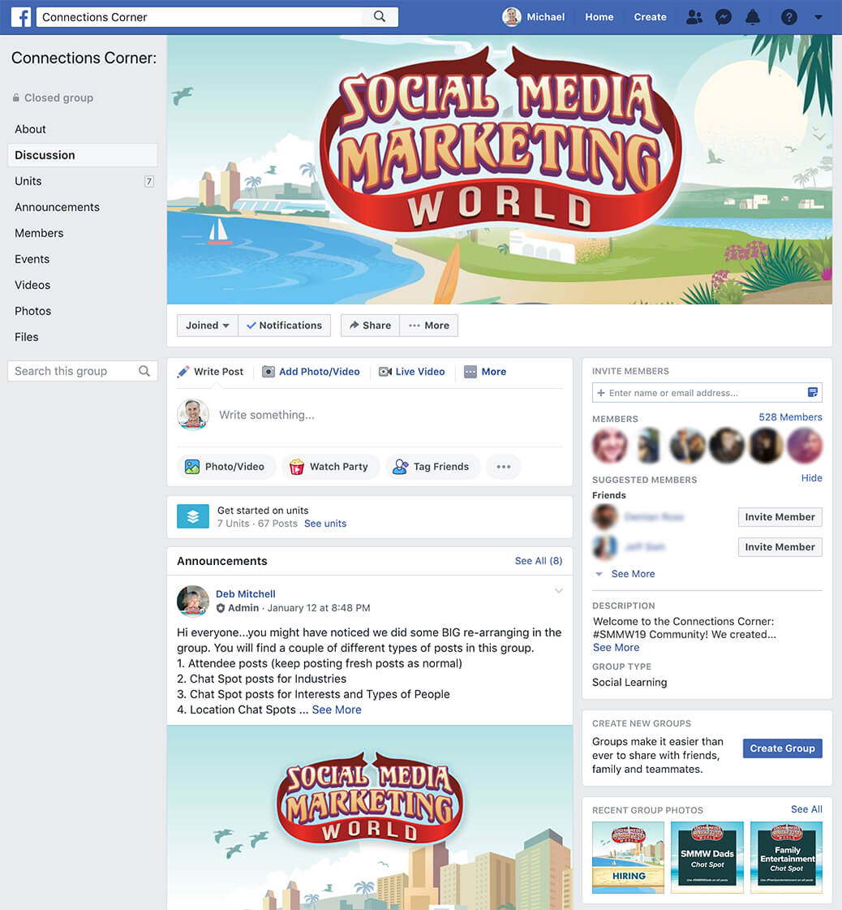Select Discussion in the group sidebar
The height and width of the screenshot is (910, 842).
(83, 155)
